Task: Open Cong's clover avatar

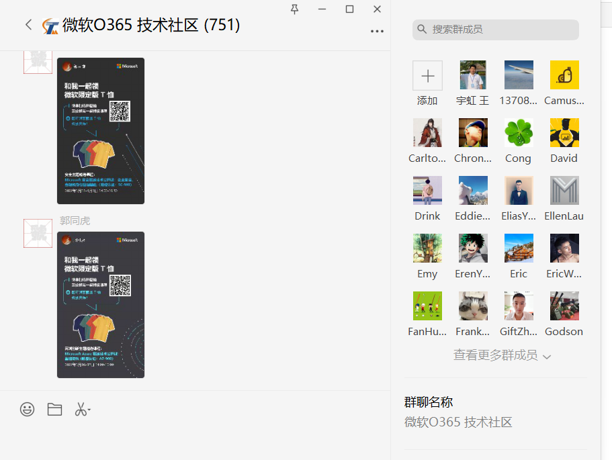Action: [519, 133]
